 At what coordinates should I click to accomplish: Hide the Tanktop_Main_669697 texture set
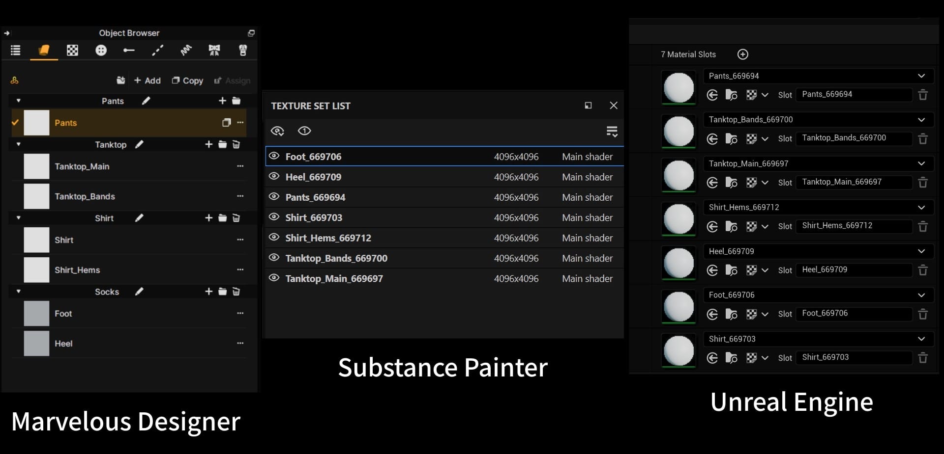[x=274, y=278]
